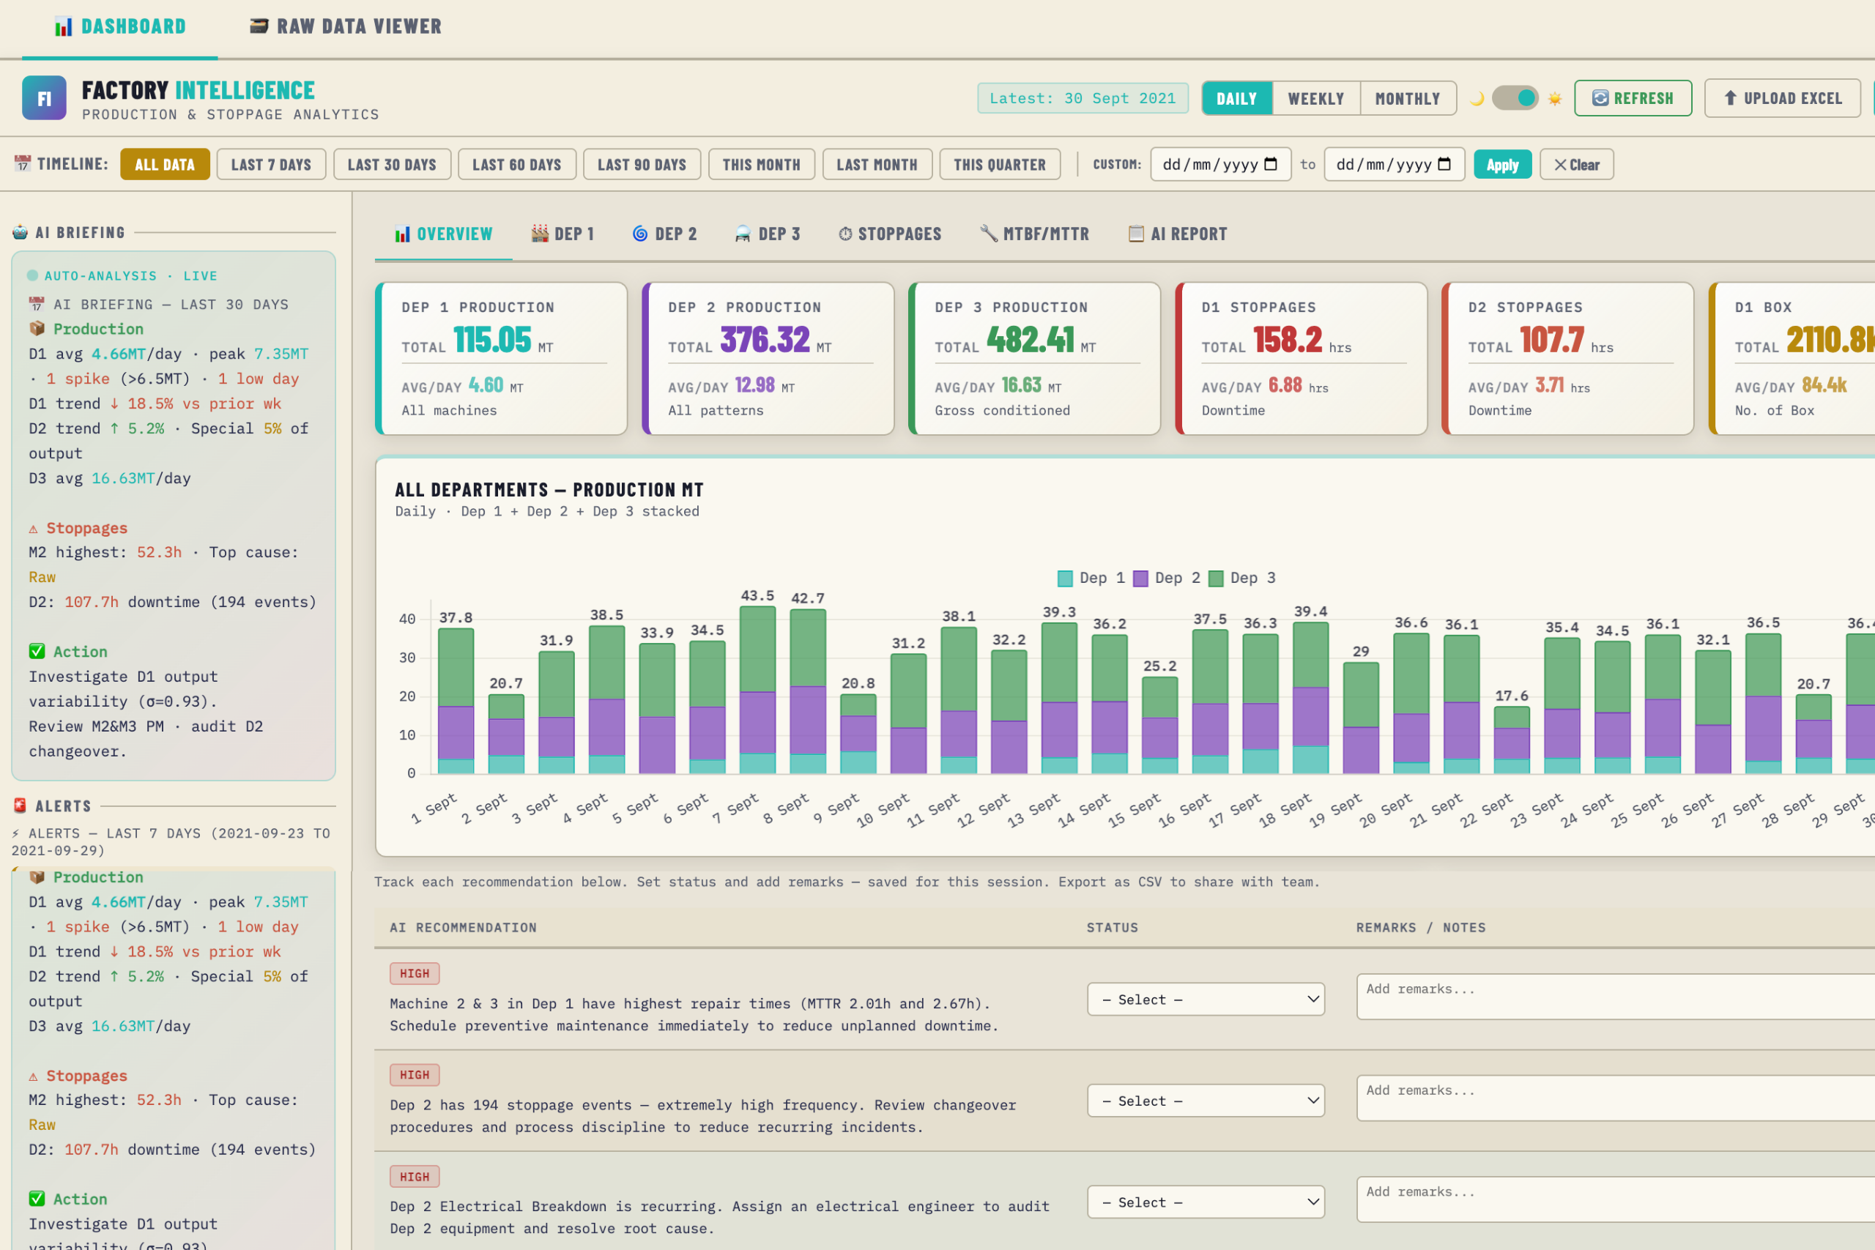Select the Dashboard icon in top navigation
Screen dimensions: 1875x1250
62,26
